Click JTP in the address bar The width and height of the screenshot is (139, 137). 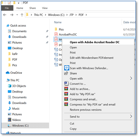click(x=71, y=15)
